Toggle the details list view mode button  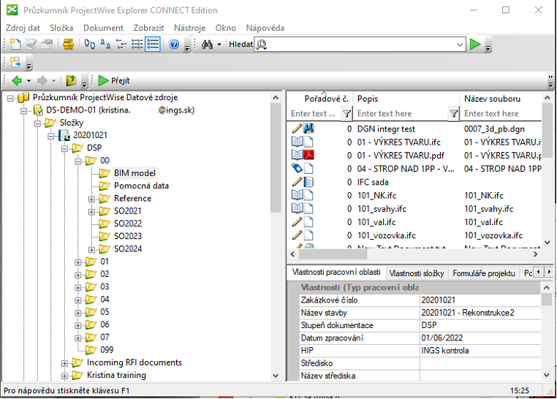click(x=153, y=45)
